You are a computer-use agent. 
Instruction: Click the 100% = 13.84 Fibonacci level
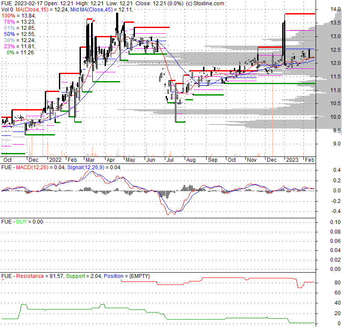point(18,16)
